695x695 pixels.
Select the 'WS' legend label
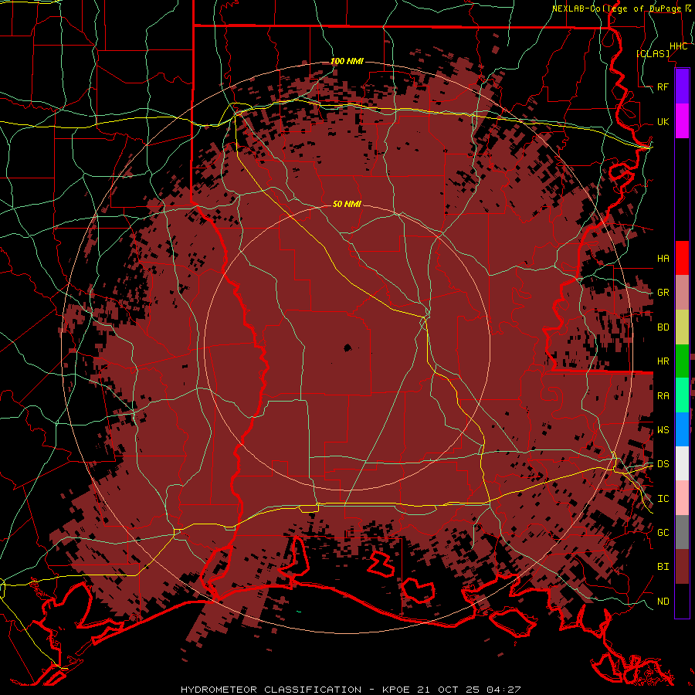point(663,430)
